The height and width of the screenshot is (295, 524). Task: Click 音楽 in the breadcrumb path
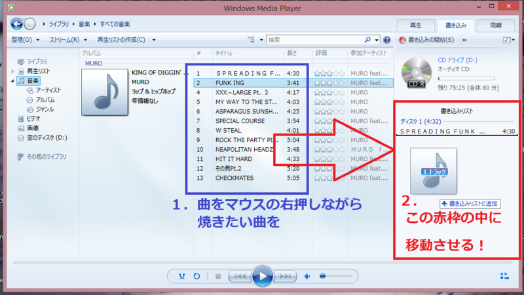point(84,24)
